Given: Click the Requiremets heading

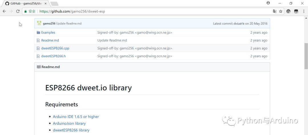Looking at the screenshot, I should click(x=62, y=104).
